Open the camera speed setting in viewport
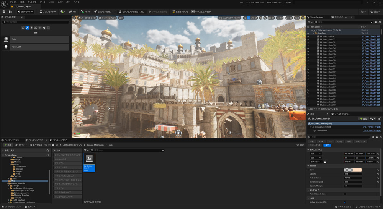Image resolution: width=383 pixels, height=209 pixels. 297,18
